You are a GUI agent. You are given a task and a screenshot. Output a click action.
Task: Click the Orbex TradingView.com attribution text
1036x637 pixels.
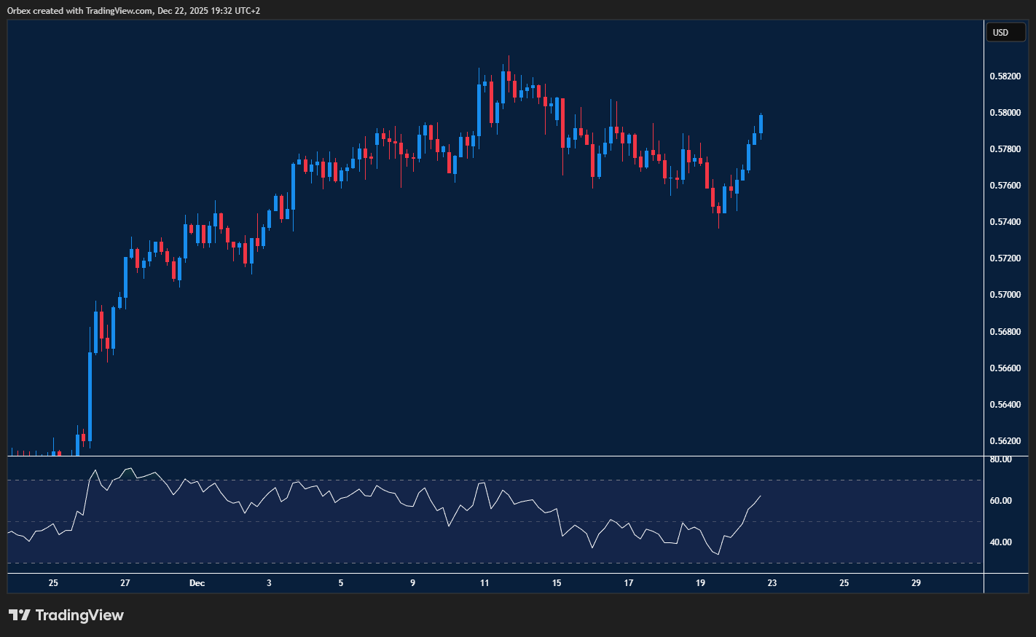(133, 11)
